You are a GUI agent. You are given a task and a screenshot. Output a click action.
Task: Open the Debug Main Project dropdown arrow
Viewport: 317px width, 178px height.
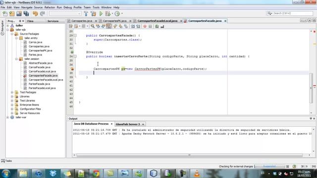(112, 14)
